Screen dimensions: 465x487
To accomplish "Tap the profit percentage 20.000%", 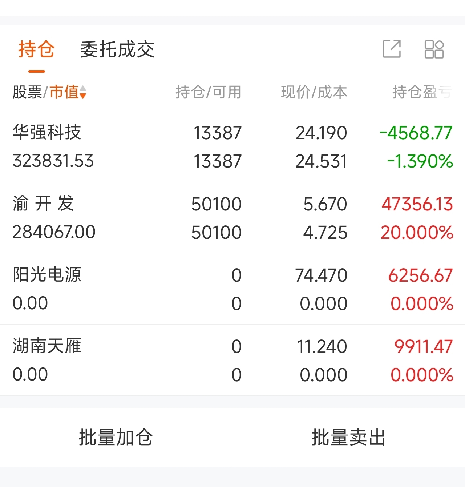I will coord(417,232).
